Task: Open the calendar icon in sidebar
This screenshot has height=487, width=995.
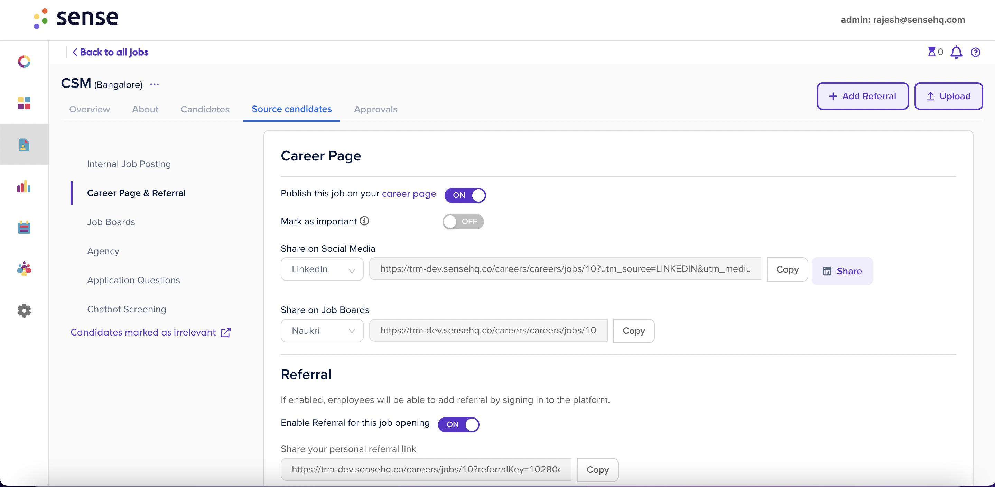Action: coord(24,227)
